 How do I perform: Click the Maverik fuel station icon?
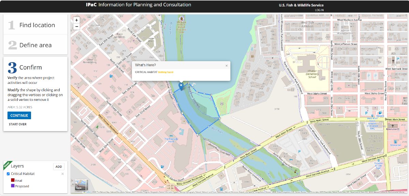pos(380,112)
